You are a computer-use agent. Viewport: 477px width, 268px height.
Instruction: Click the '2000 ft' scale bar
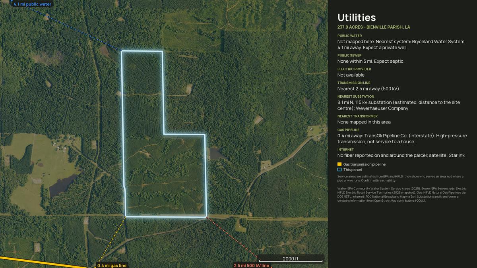(291, 259)
